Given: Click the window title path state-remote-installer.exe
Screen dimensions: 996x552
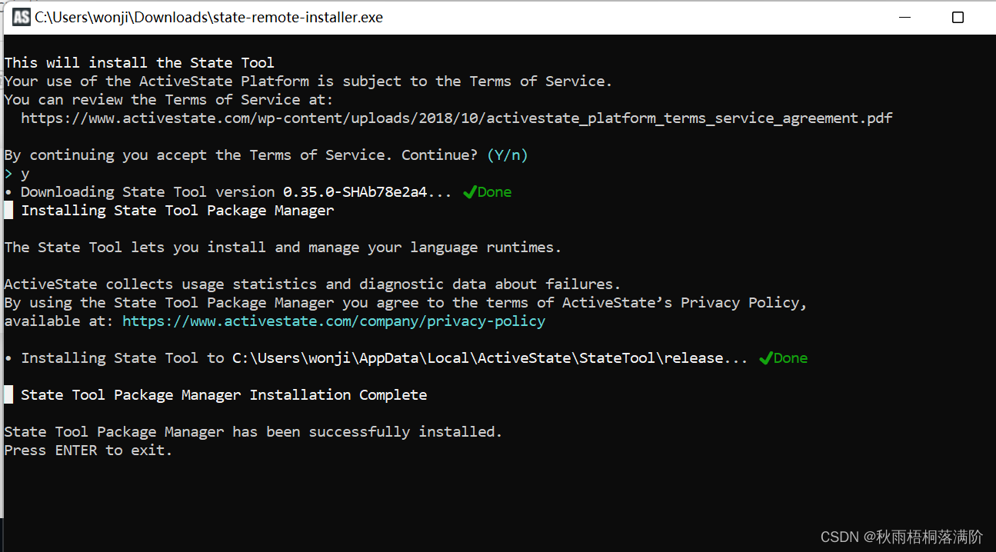Looking at the screenshot, I should 208,17.
